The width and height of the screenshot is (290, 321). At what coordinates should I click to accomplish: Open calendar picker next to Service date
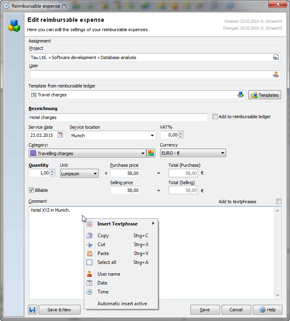(x=60, y=135)
